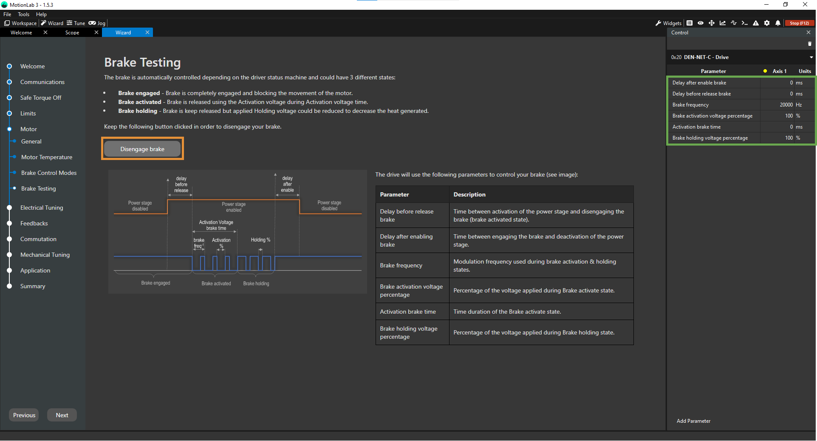Open the line chart widget icon
The height and width of the screenshot is (441, 817).
tap(723, 23)
